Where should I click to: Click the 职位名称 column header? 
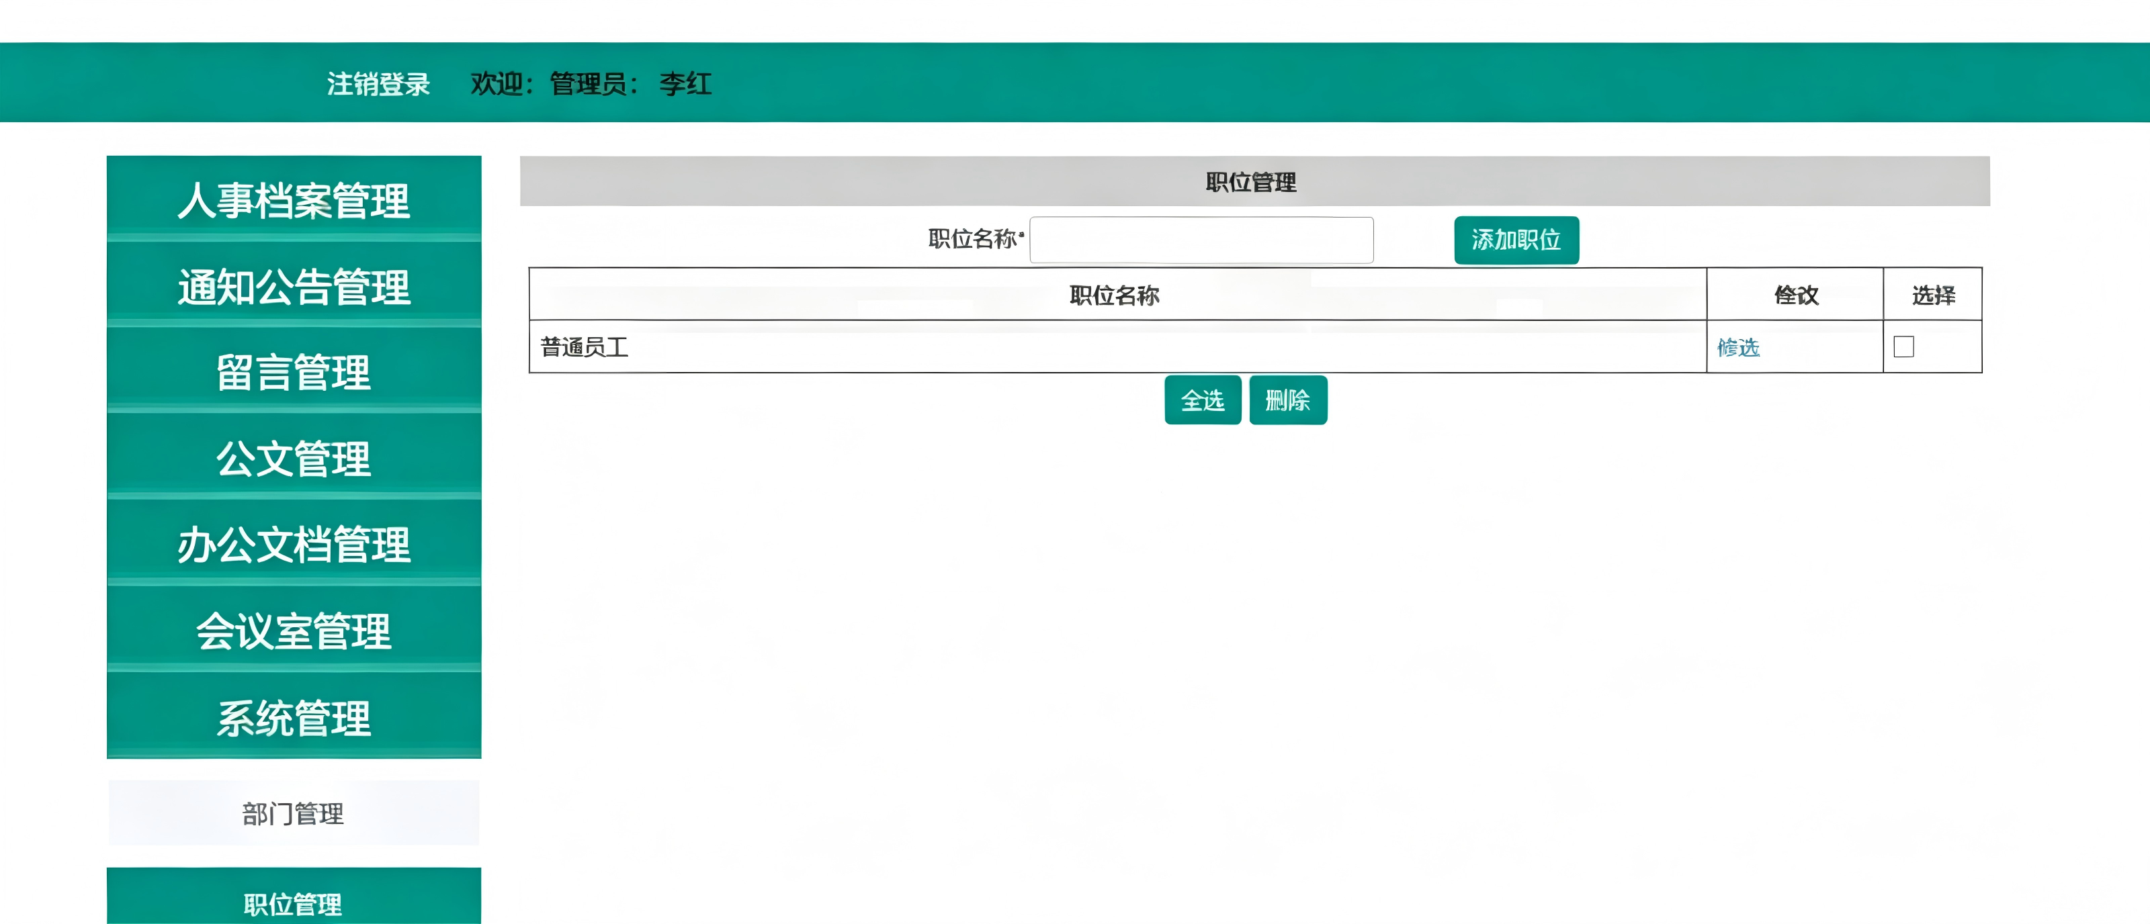coord(1117,294)
